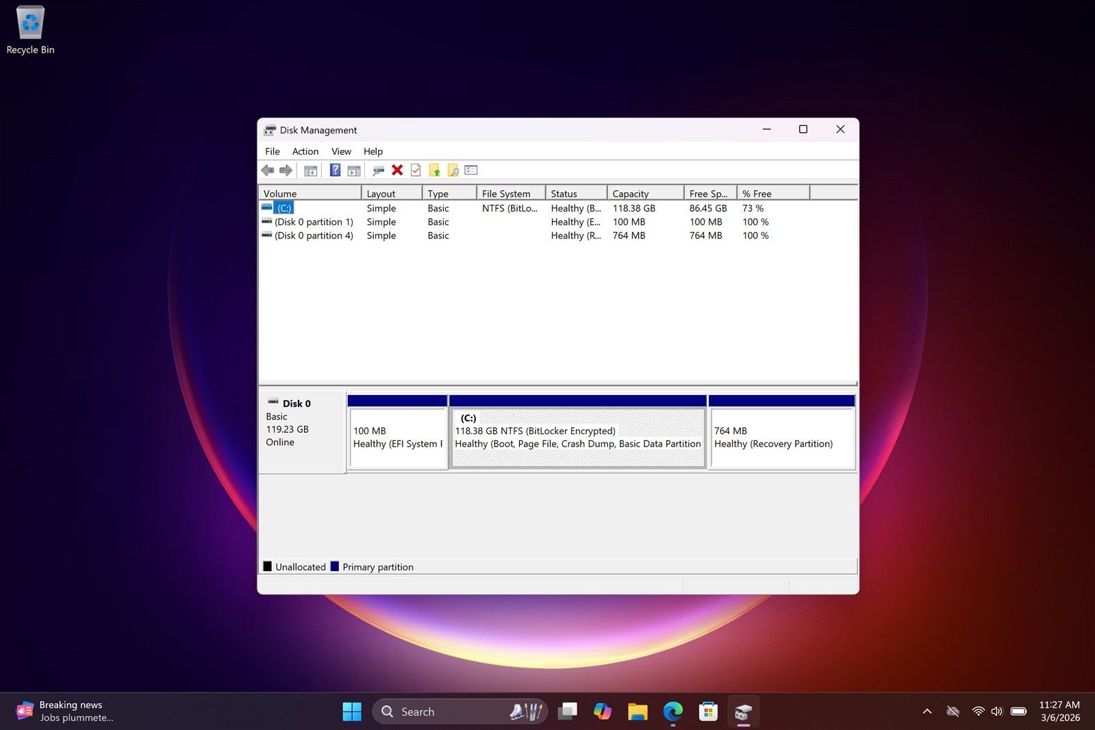
Task: Sort by the Status column header
Action: point(576,194)
